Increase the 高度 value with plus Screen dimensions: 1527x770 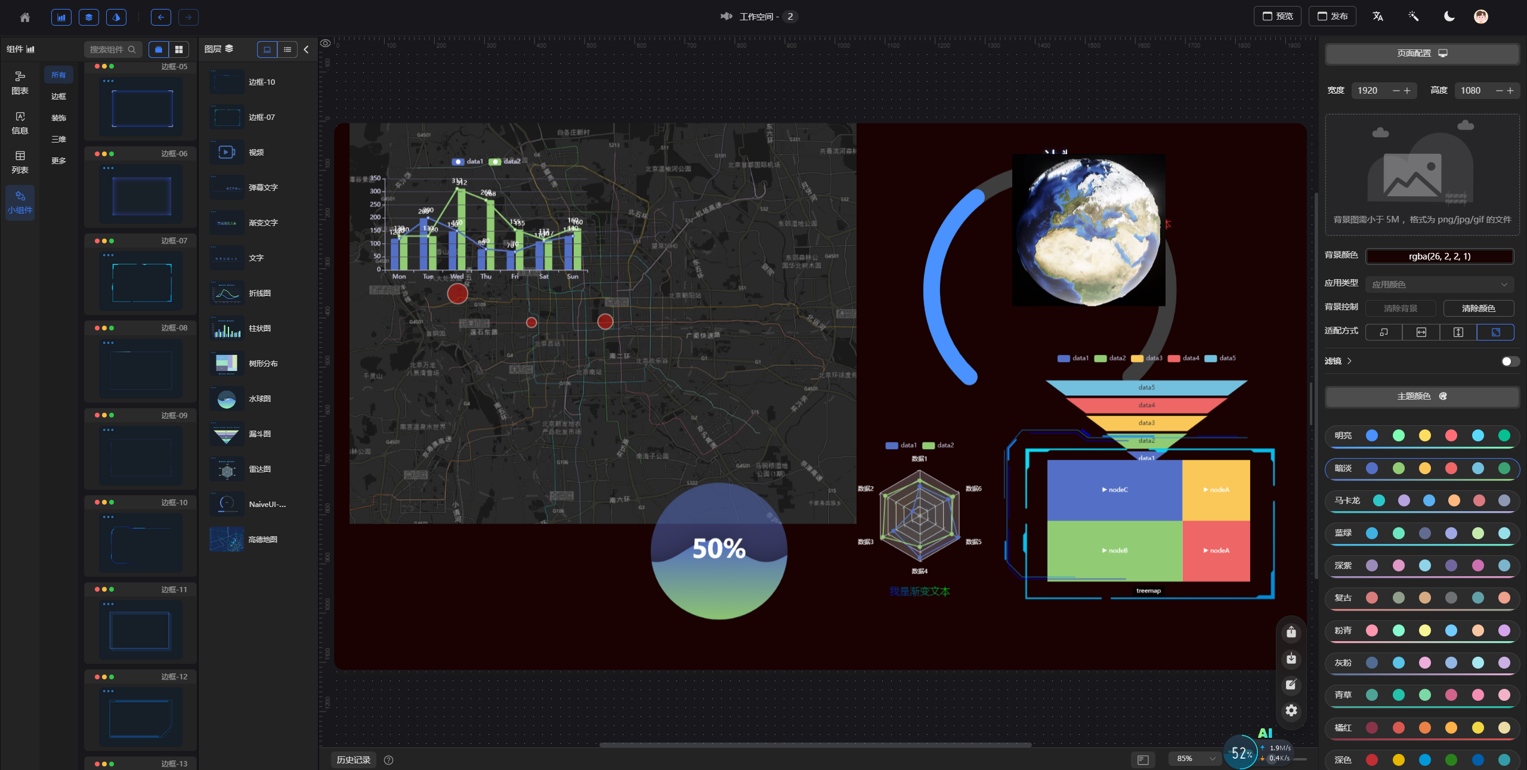click(1510, 91)
